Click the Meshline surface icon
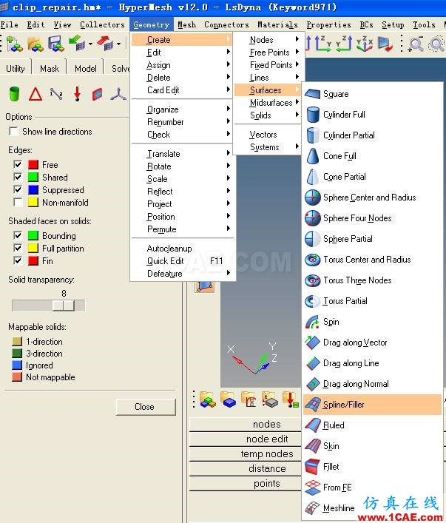This screenshot has width=446, height=523. click(313, 507)
